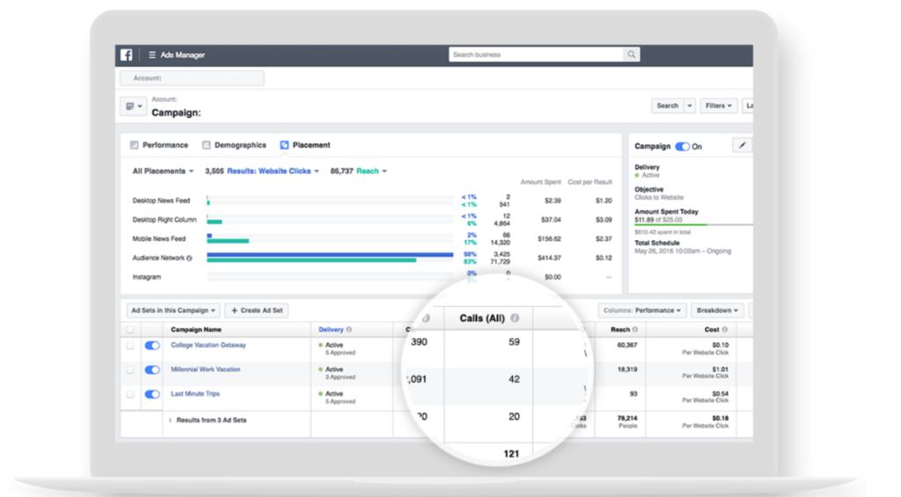The width and height of the screenshot is (901, 497).
Task: Click the Cost column header
Action: pos(711,330)
